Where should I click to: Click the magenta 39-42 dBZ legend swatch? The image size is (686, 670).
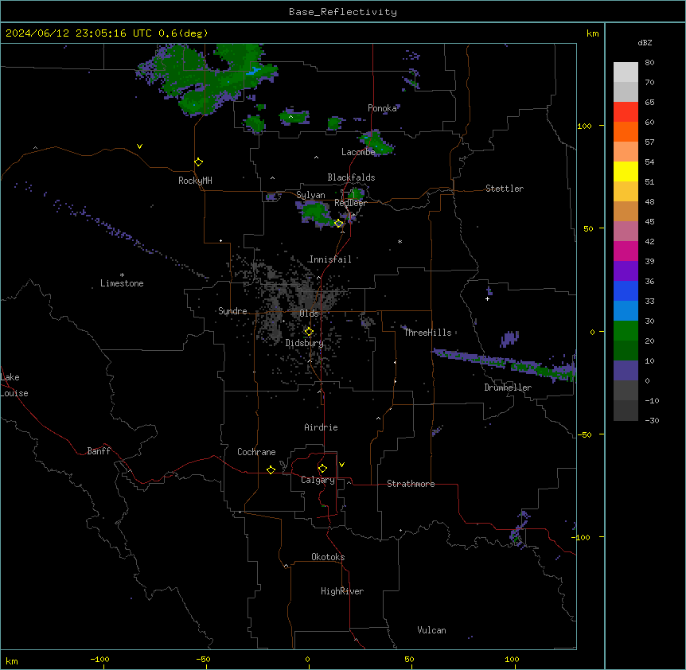pyautogui.click(x=626, y=251)
